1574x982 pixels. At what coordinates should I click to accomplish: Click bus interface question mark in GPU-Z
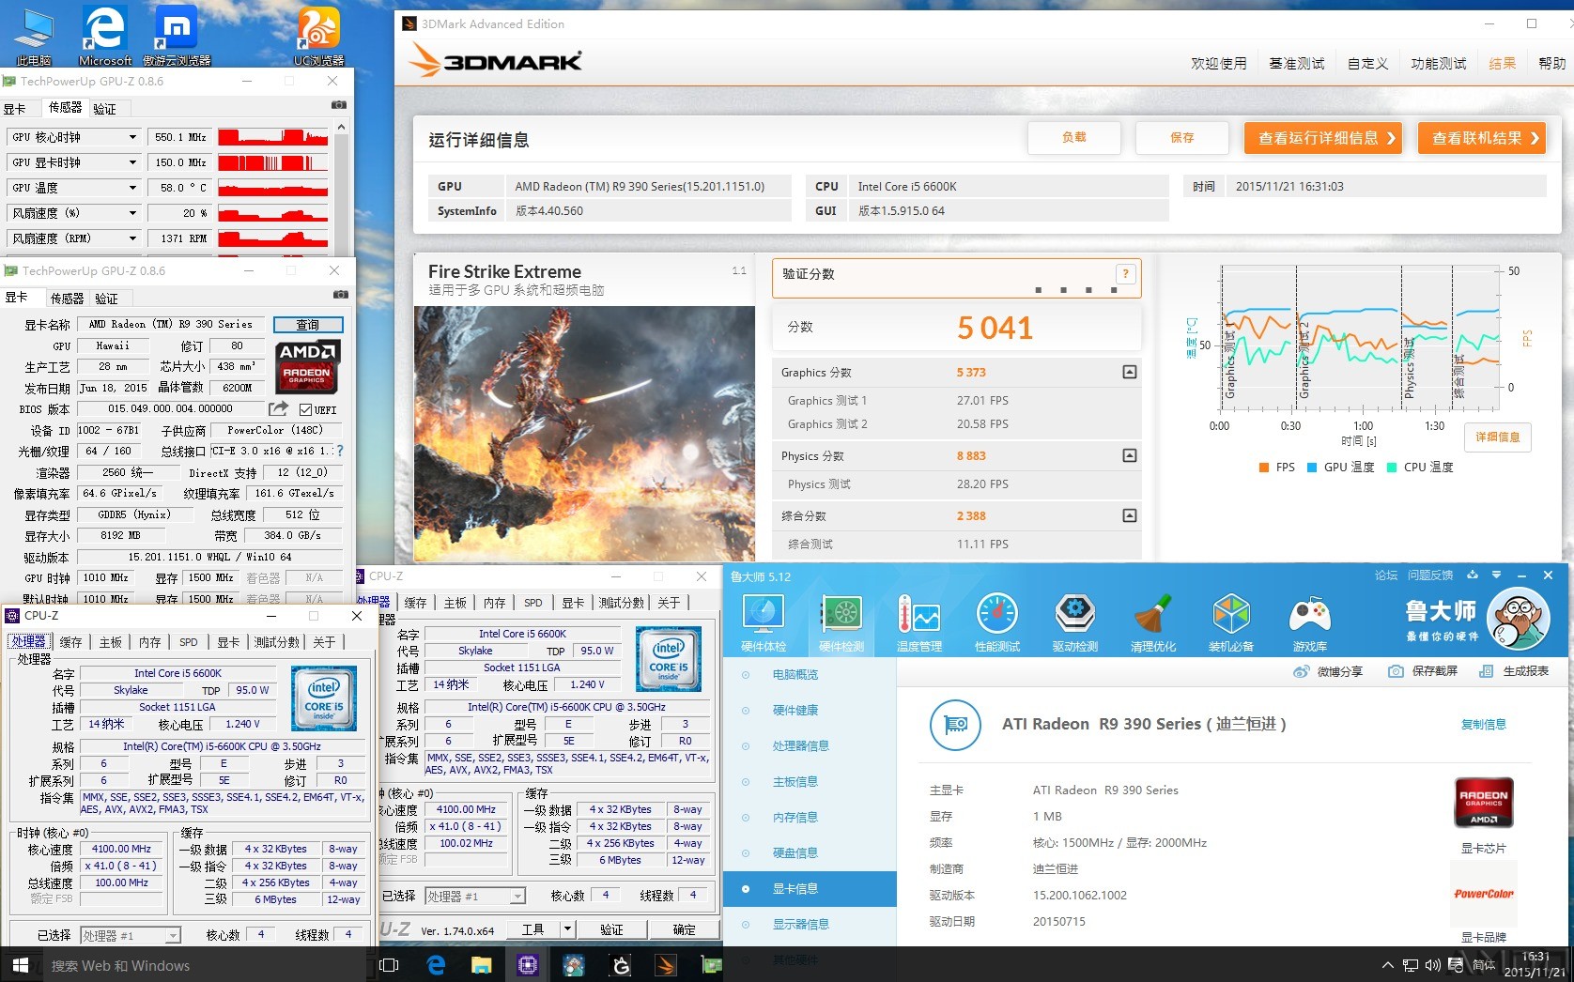[340, 451]
